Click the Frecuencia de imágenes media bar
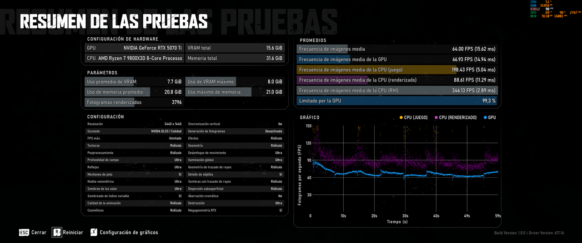The width and height of the screenshot is (582, 243). pyautogui.click(x=397, y=49)
